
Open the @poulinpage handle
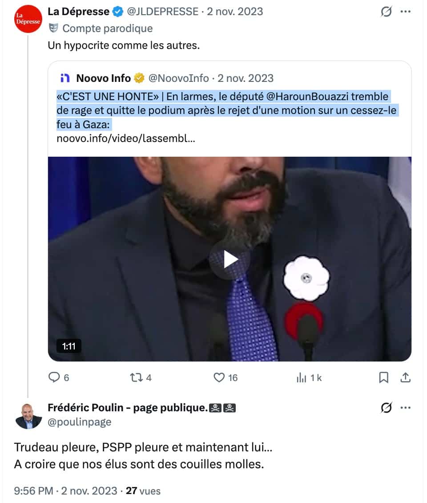click(79, 422)
